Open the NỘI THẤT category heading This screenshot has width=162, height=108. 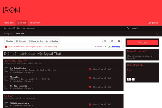pos(8,96)
